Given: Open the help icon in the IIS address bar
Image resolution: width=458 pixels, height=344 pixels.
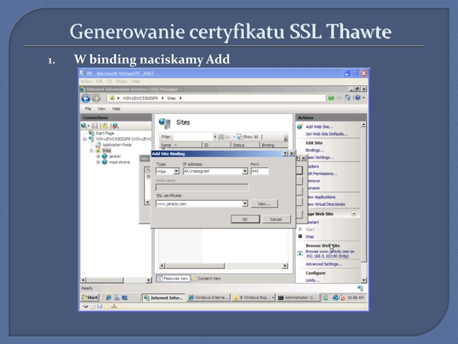Looking at the screenshot, I should tap(357, 98).
